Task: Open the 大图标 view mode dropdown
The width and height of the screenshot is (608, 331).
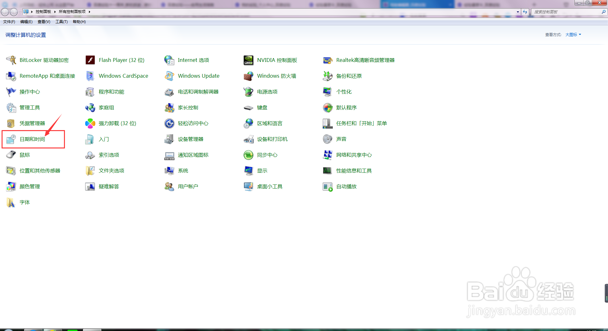Action: click(573, 35)
